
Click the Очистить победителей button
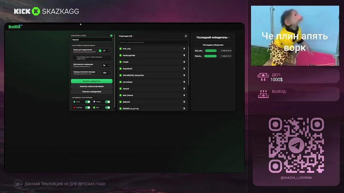coord(92,92)
